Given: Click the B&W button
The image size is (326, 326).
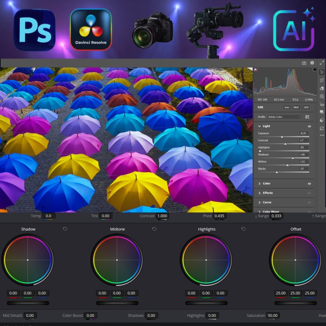Looking at the screenshot, I should [x=296, y=107].
